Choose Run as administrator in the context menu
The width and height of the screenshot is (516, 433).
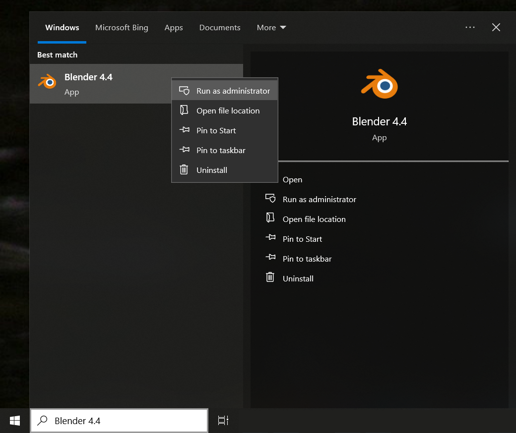[225, 91]
